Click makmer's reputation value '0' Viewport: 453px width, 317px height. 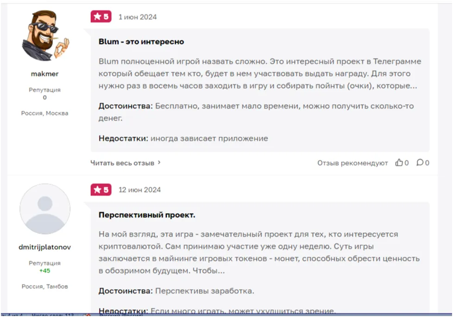[x=45, y=98]
